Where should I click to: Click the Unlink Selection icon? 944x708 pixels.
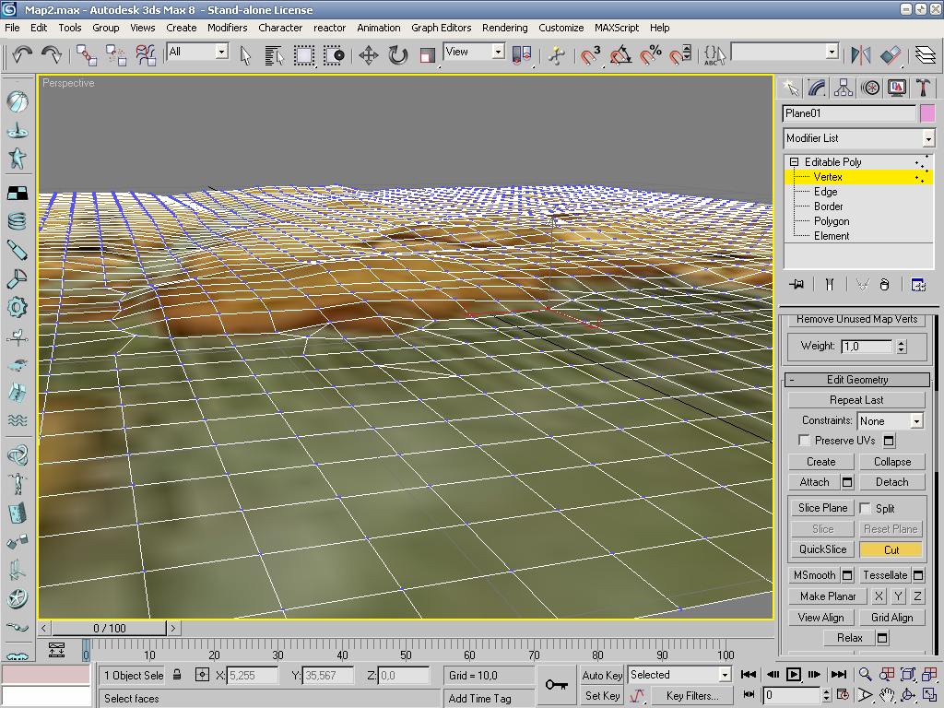pyautogui.click(x=116, y=54)
